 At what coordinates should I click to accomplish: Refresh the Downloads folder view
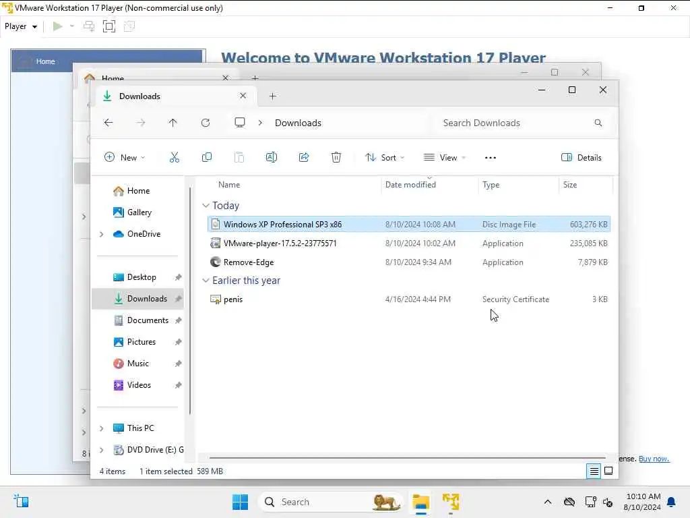pyautogui.click(x=206, y=123)
